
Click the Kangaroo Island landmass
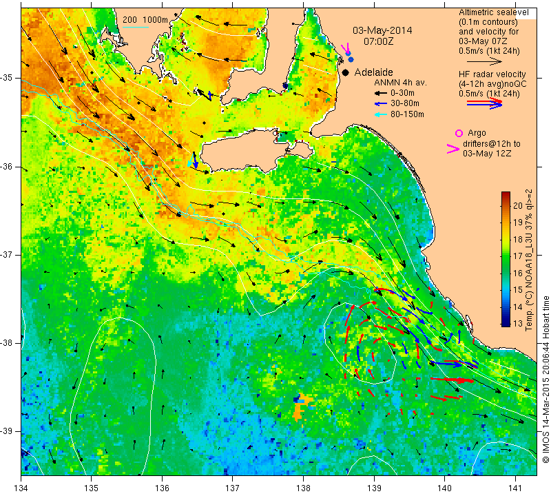tap(246, 152)
